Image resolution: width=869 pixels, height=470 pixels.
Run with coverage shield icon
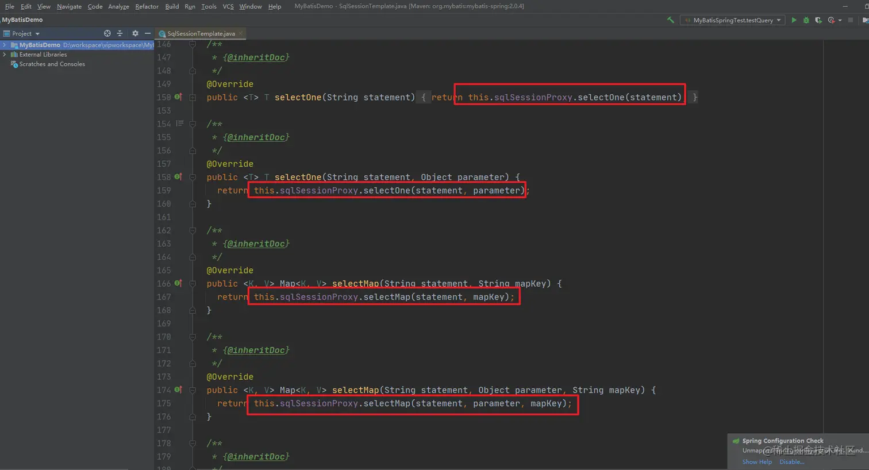coord(818,20)
